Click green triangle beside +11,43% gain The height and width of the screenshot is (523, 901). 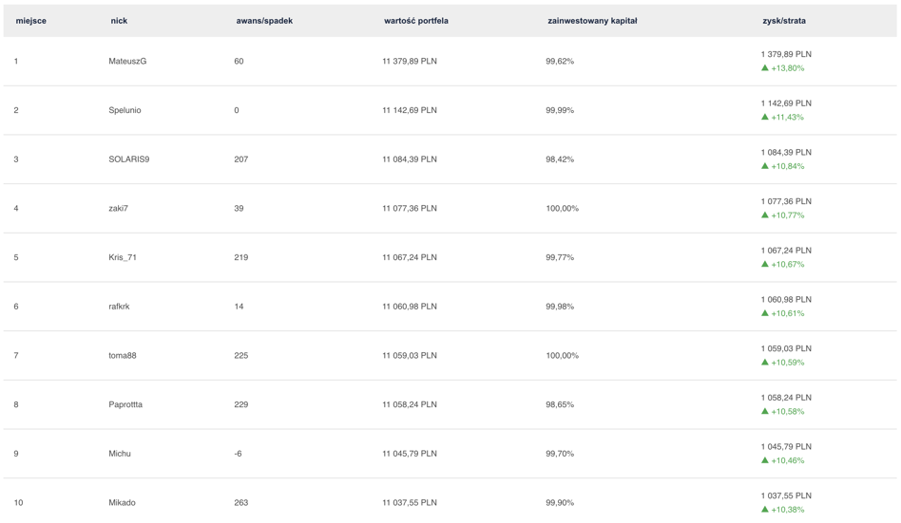coord(764,117)
